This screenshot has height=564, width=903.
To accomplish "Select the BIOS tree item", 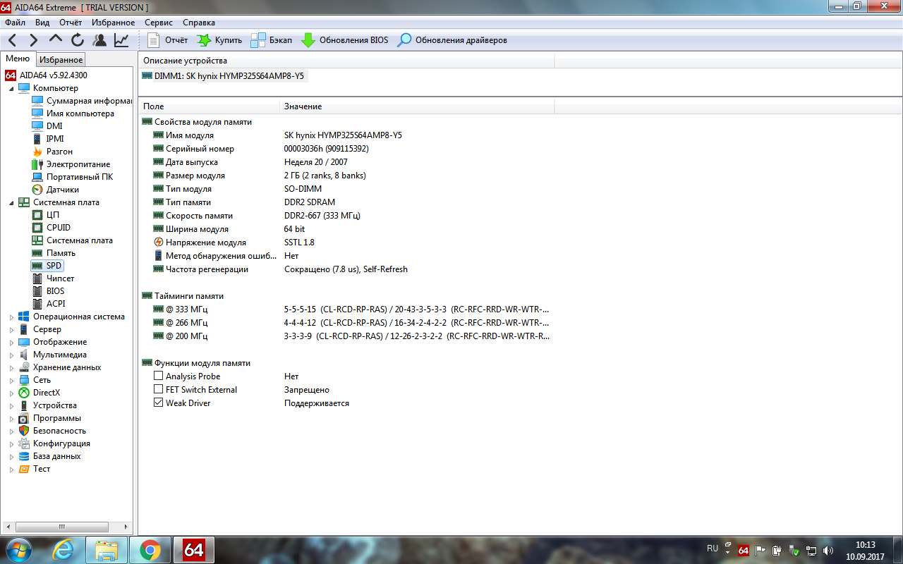I will 49,291.
